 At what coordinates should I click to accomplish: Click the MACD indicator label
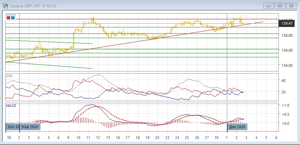11,106
